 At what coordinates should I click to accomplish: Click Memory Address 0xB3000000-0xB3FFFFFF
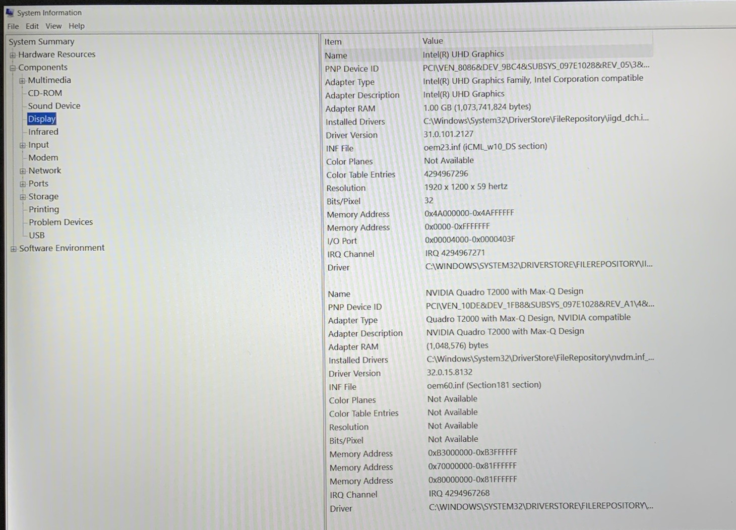[x=473, y=452]
